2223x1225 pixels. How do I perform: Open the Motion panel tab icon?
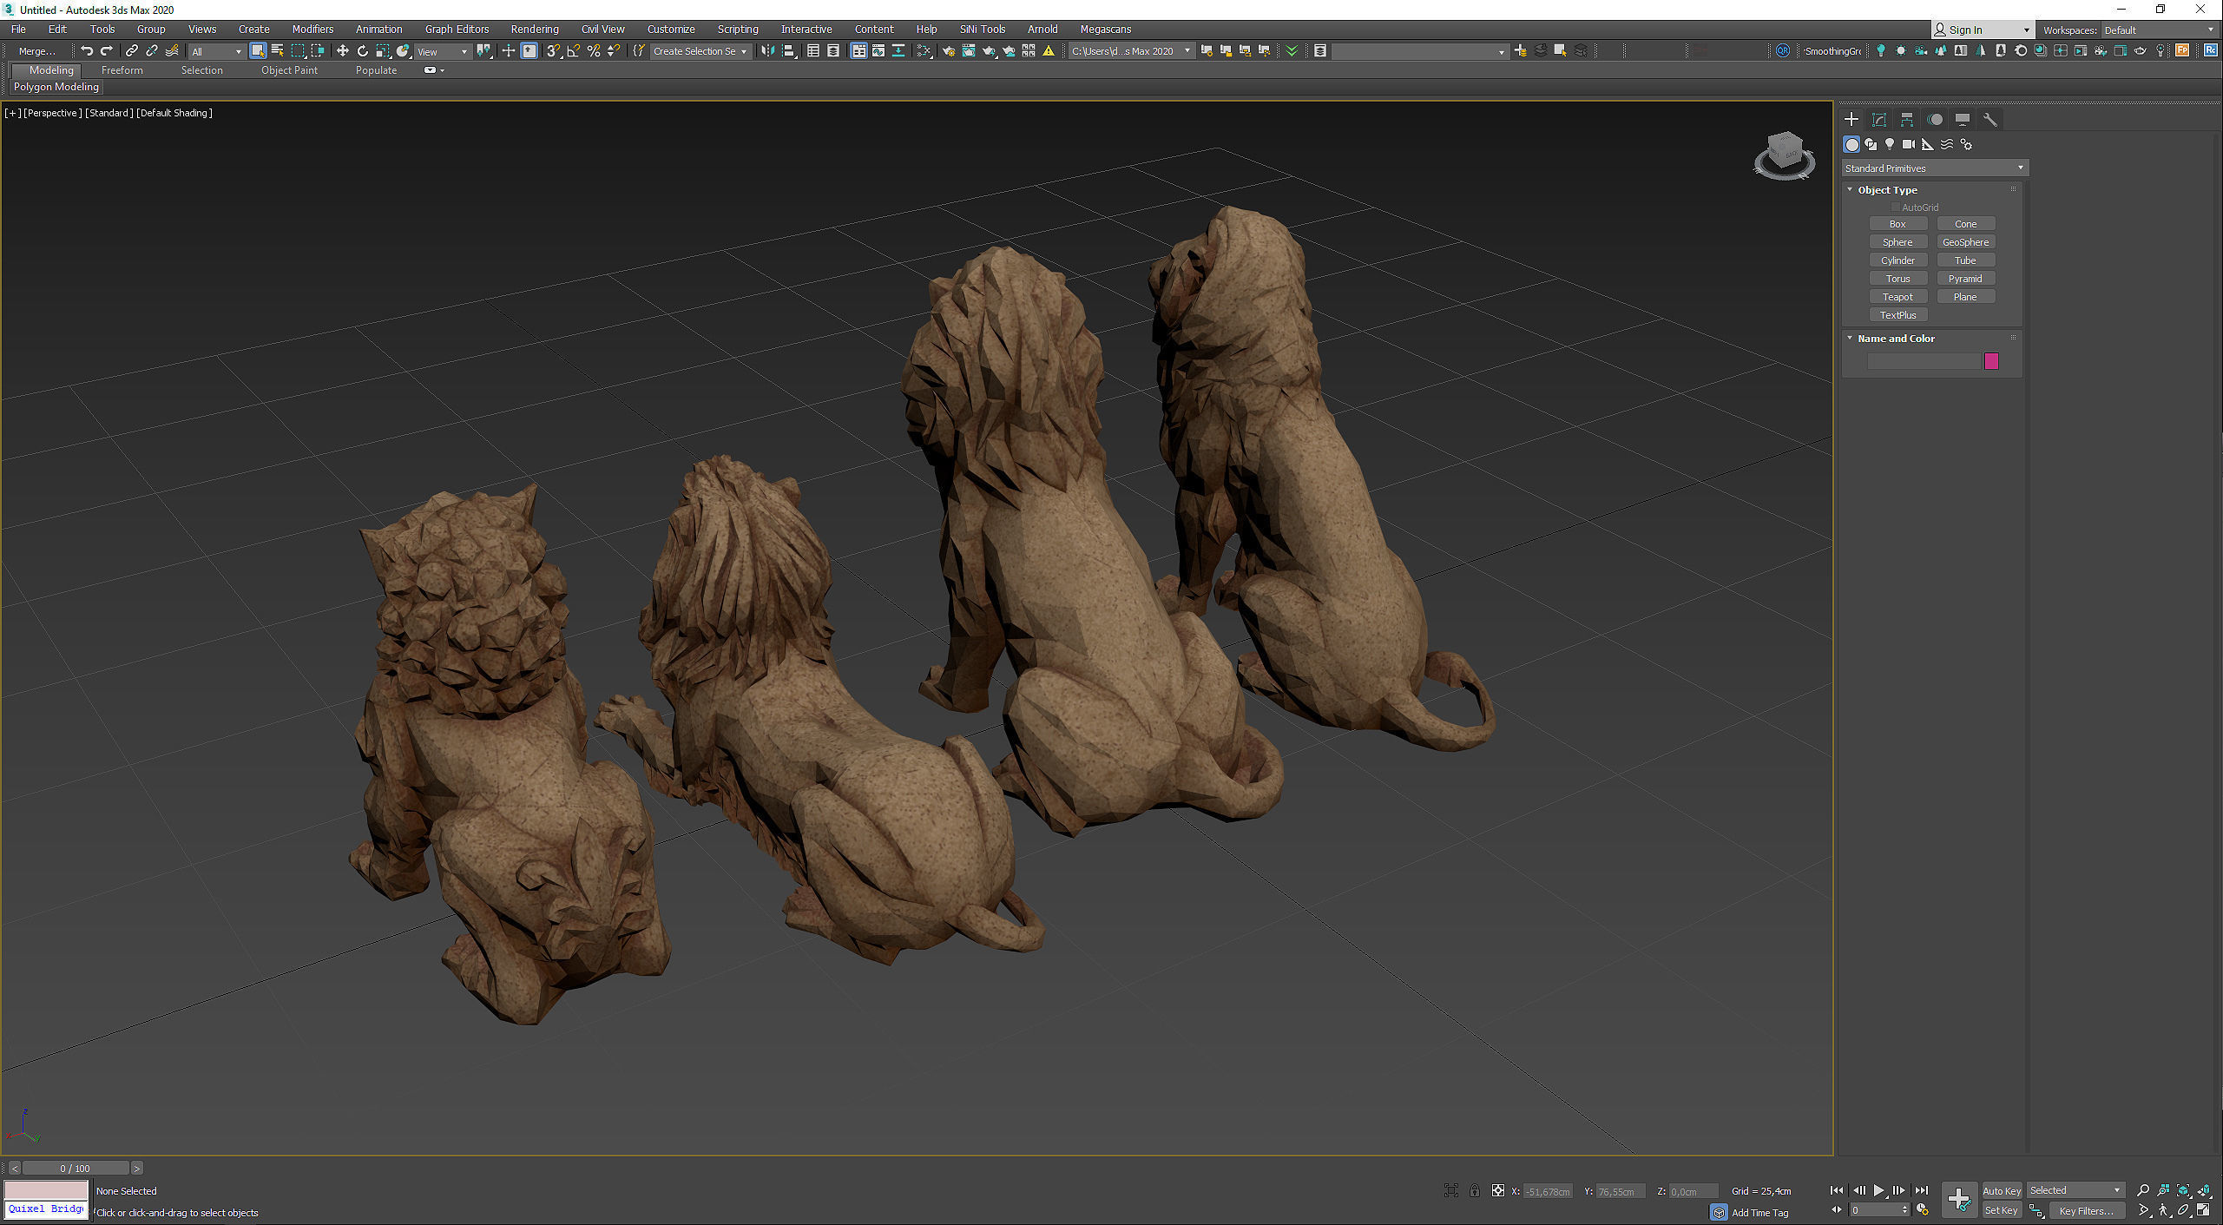[1935, 120]
